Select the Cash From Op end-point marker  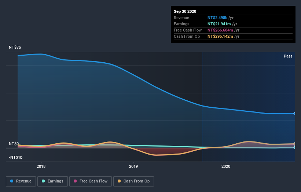click(x=295, y=144)
